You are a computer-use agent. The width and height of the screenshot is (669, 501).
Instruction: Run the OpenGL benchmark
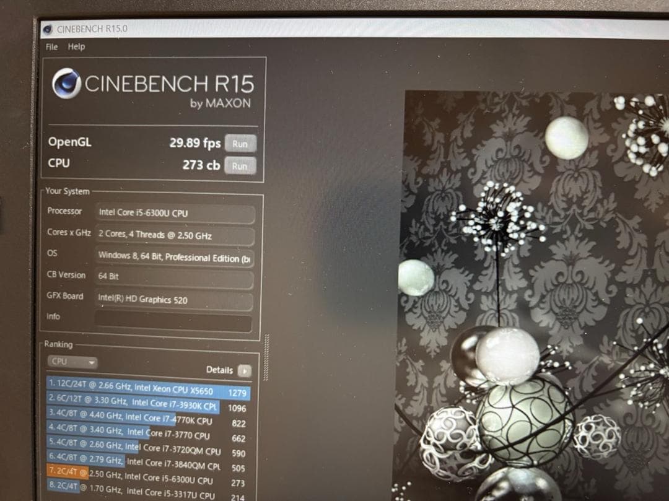[240, 144]
